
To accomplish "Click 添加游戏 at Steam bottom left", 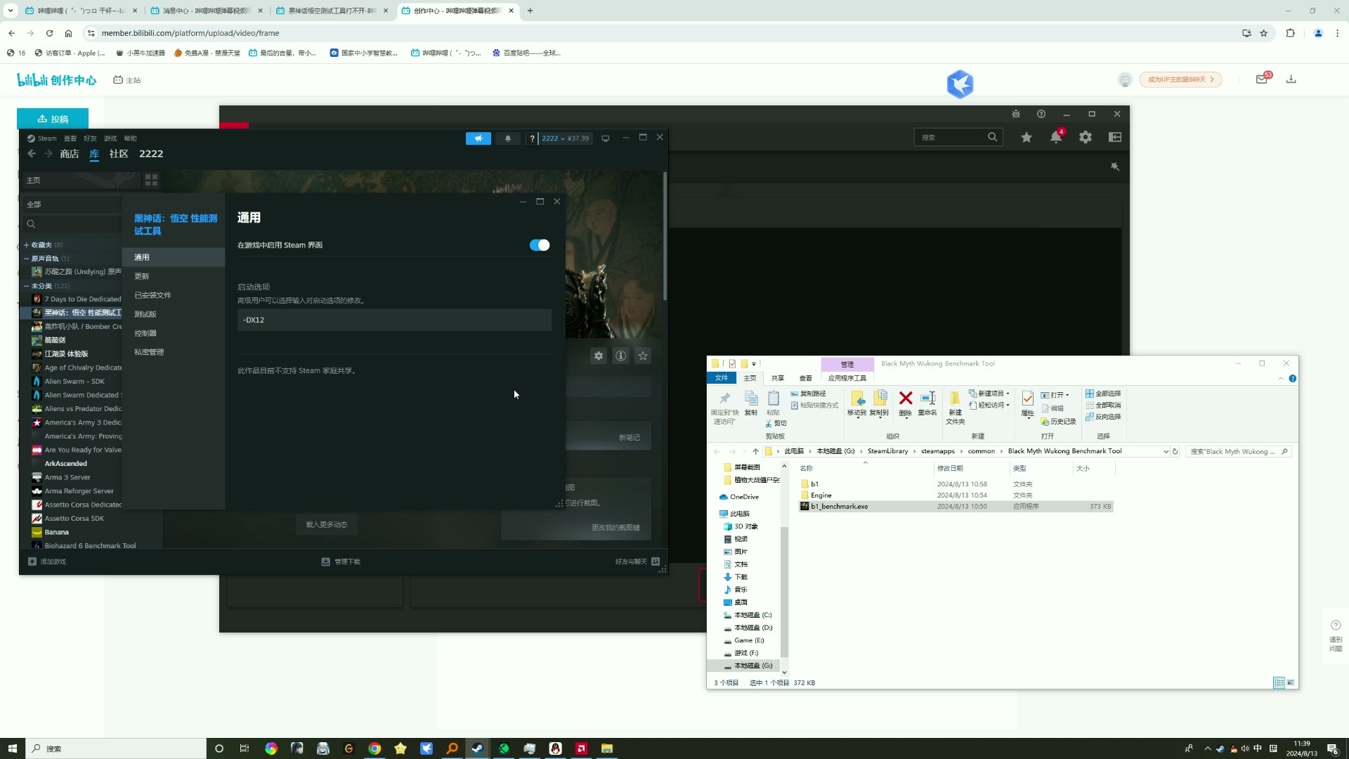I will [x=47, y=562].
